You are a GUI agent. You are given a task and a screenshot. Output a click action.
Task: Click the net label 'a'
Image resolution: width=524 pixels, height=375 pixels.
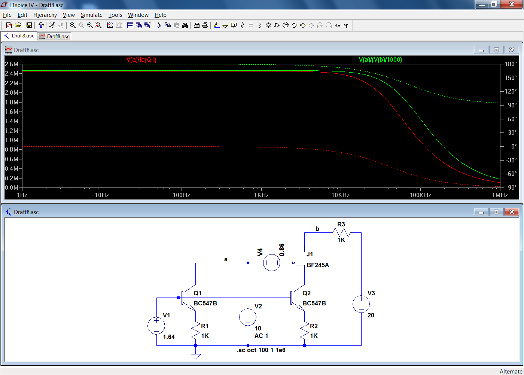(x=226, y=259)
